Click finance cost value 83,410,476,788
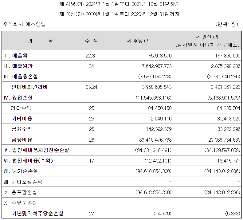The height and width of the screenshot is (220, 243). (x=155, y=140)
